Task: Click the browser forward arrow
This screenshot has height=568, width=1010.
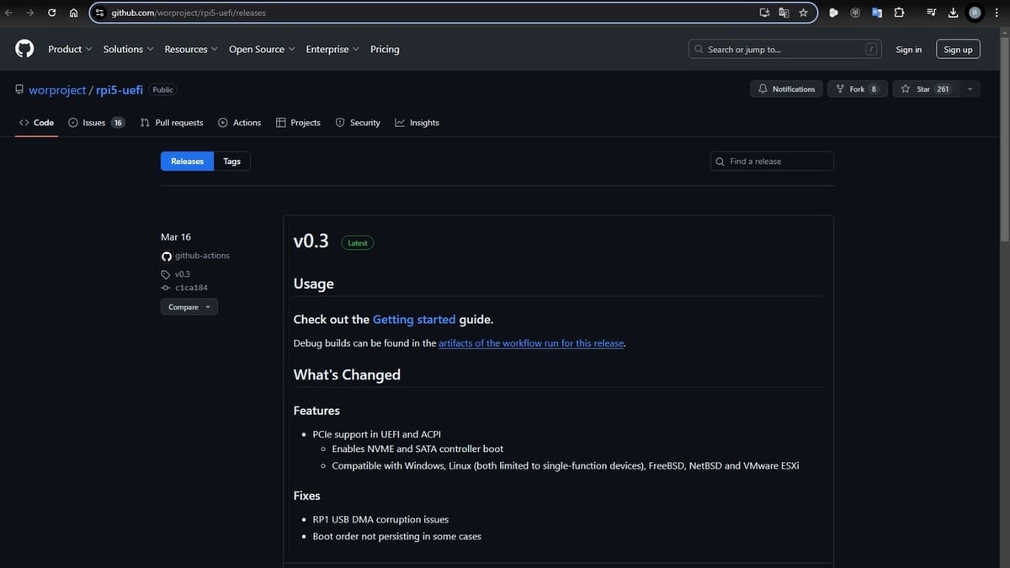Action: click(30, 13)
